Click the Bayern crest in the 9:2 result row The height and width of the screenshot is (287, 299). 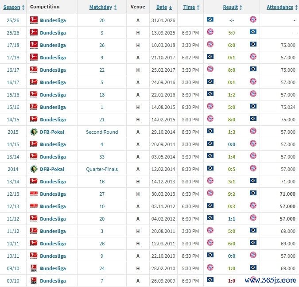click(210, 193)
